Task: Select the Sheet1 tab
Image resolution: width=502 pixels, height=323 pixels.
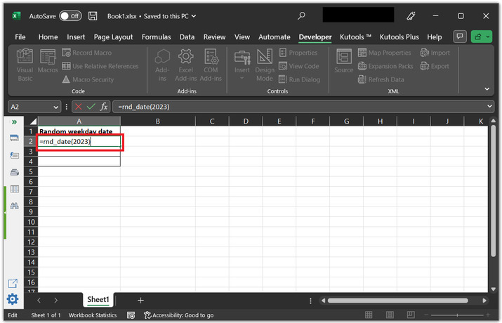Action: coord(98,300)
